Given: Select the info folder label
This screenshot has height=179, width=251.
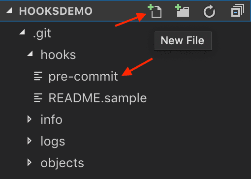Looking at the screenshot, I should coord(52,119).
